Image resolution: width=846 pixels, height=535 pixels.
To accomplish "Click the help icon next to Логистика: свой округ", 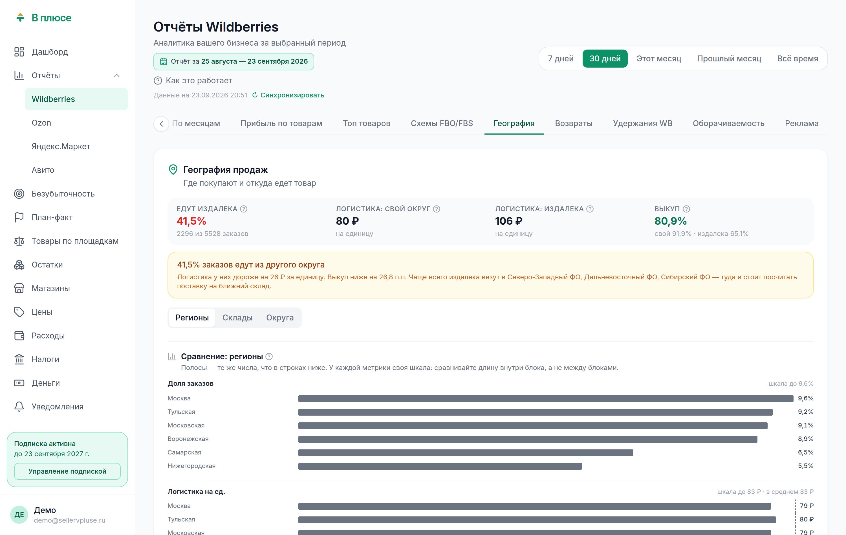I will [436, 209].
